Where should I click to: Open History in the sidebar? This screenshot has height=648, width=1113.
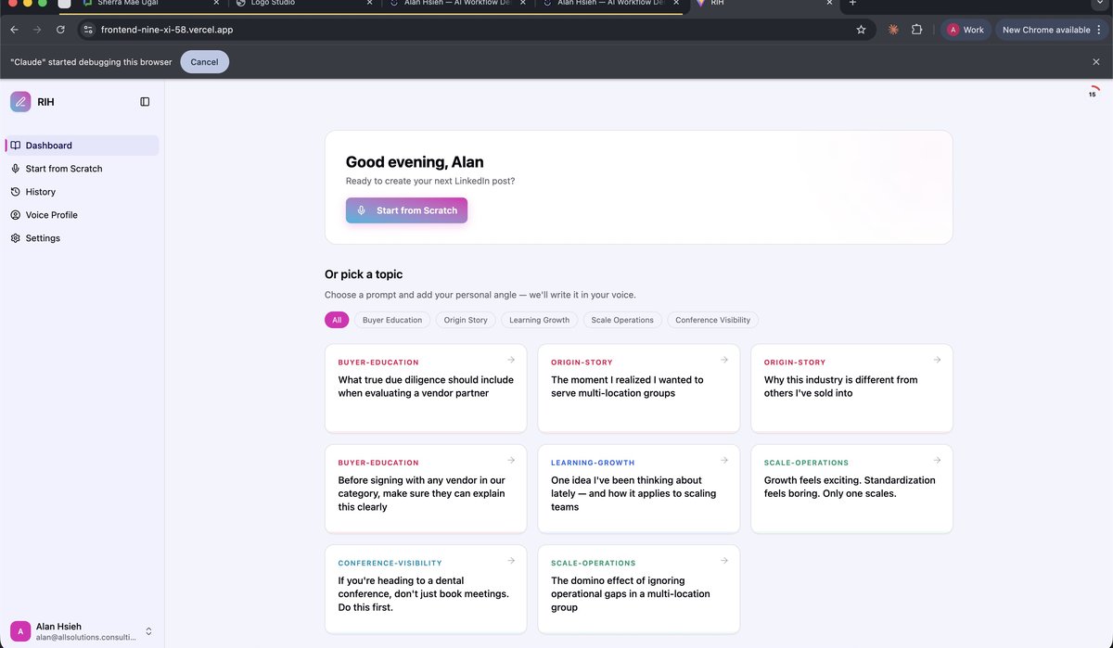pos(41,191)
